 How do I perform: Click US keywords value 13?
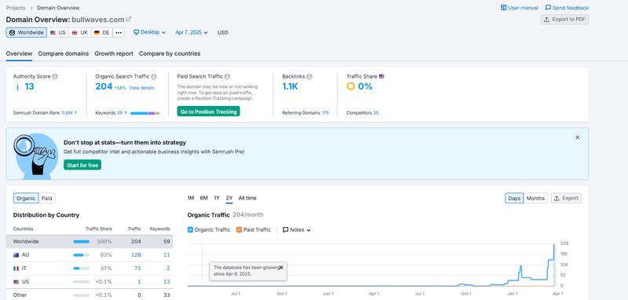click(167, 282)
